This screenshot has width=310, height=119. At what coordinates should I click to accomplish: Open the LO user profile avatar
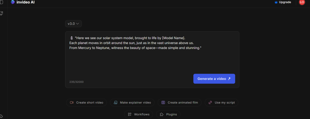302,2
